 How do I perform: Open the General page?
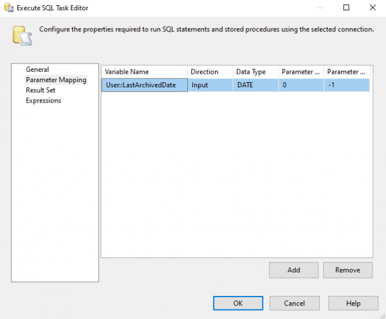click(x=37, y=69)
